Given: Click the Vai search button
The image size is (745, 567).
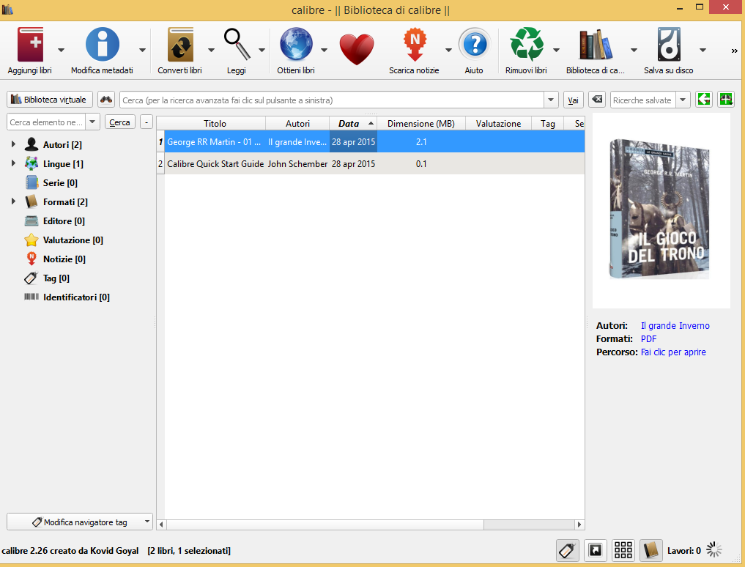Looking at the screenshot, I should tap(574, 100).
